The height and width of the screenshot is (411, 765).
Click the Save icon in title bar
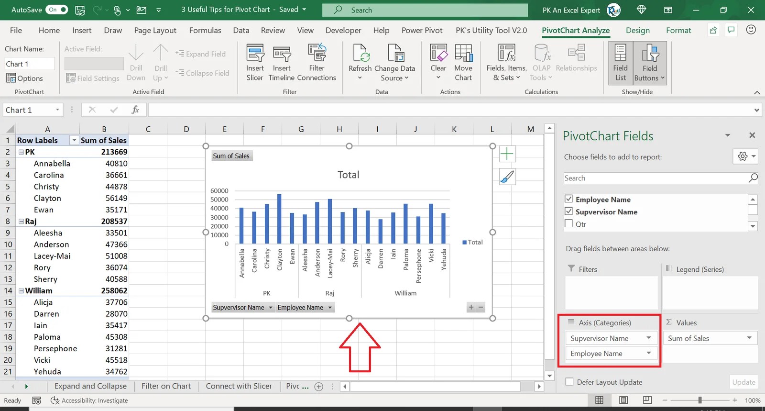tap(80, 10)
